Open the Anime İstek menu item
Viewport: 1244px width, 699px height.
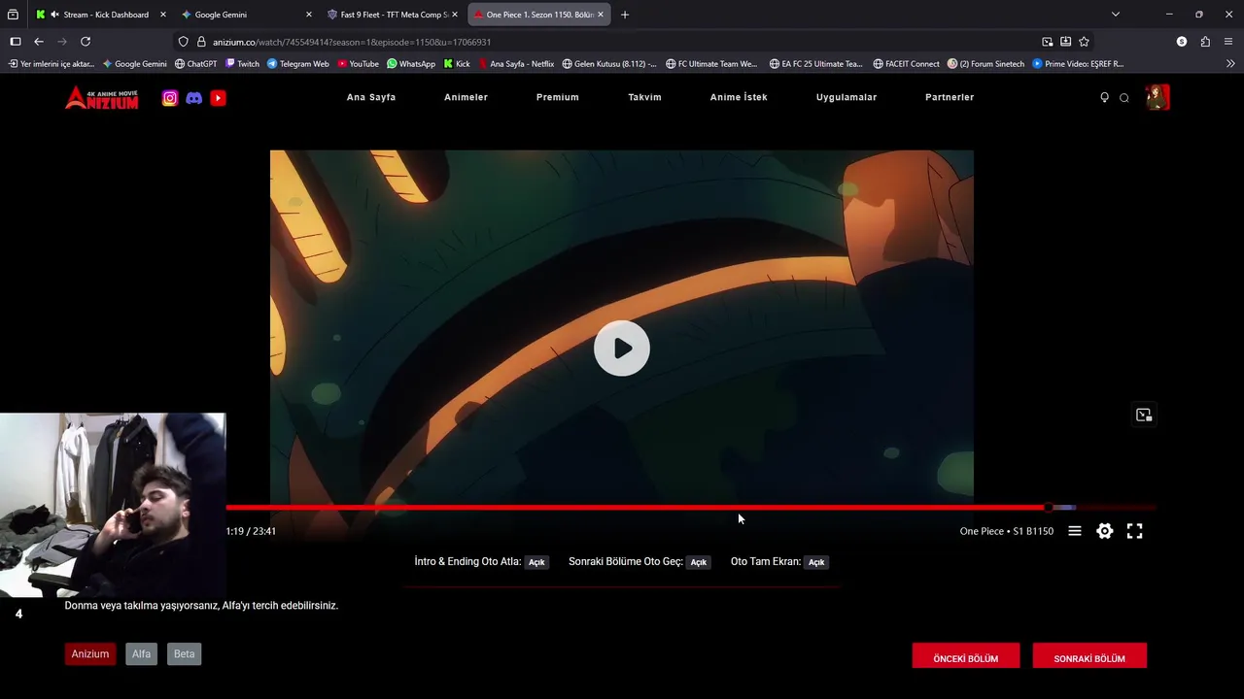[x=739, y=97]
